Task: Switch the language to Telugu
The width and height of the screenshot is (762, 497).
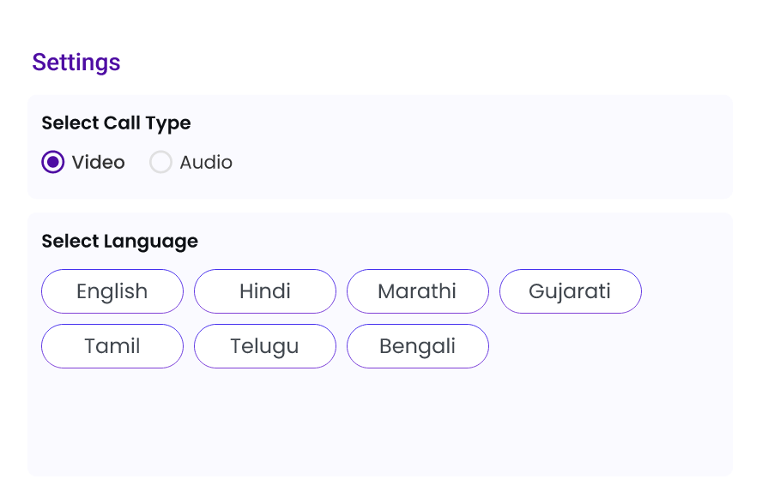Action: point(265,346)
